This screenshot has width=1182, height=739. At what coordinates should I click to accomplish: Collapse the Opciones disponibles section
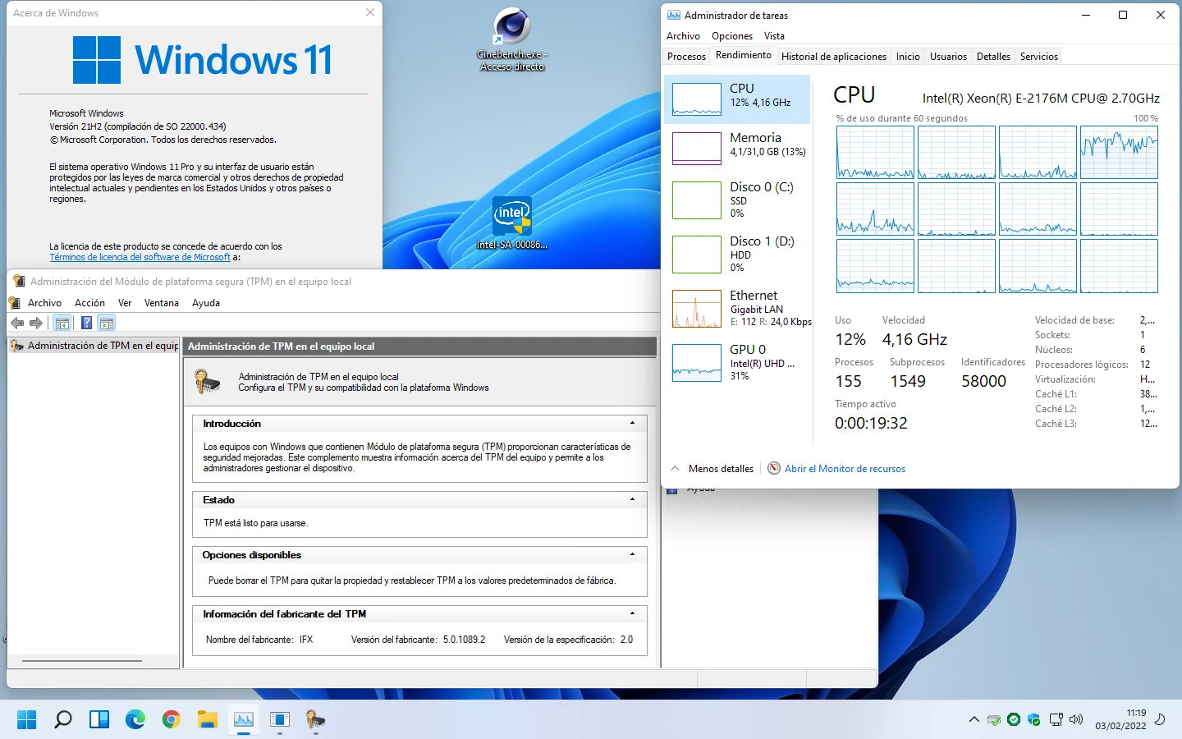[x=632, y=555]
